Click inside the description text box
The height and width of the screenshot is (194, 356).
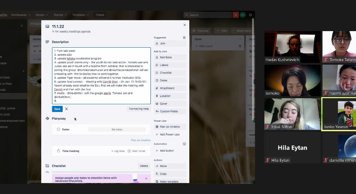(101, 76)
